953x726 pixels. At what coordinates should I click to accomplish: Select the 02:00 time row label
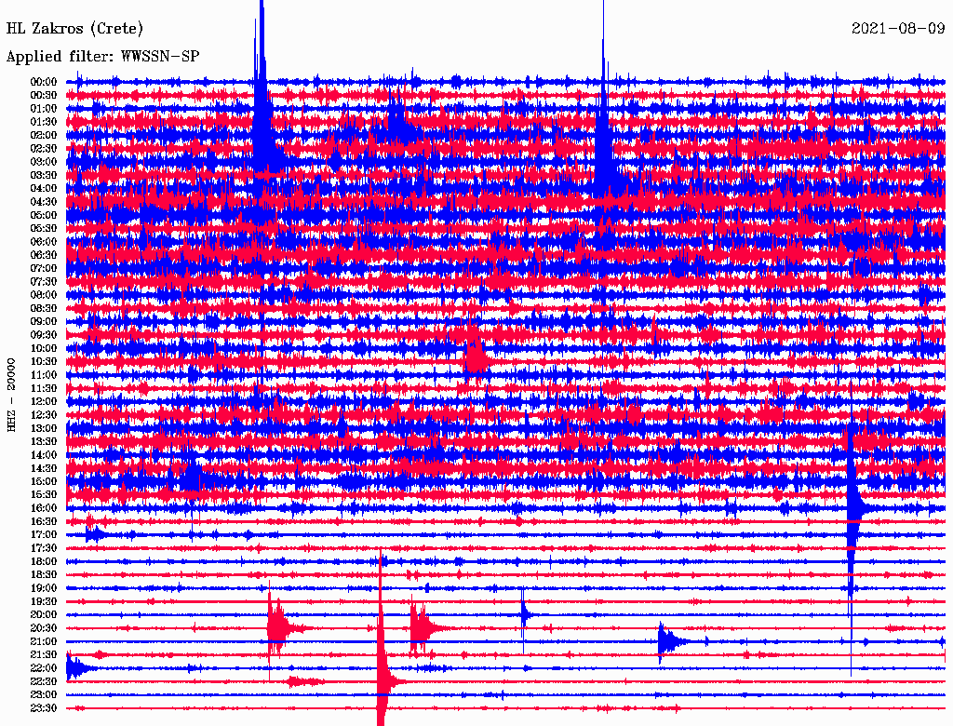[x=44, y=135]
